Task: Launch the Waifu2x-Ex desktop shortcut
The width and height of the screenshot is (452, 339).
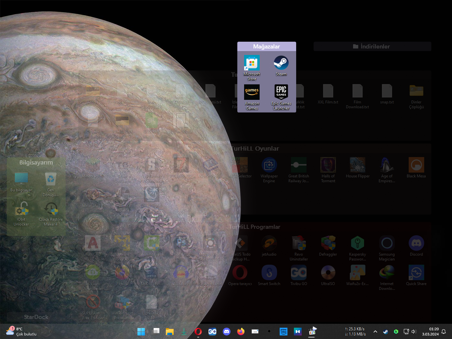Action: point(358,275)
